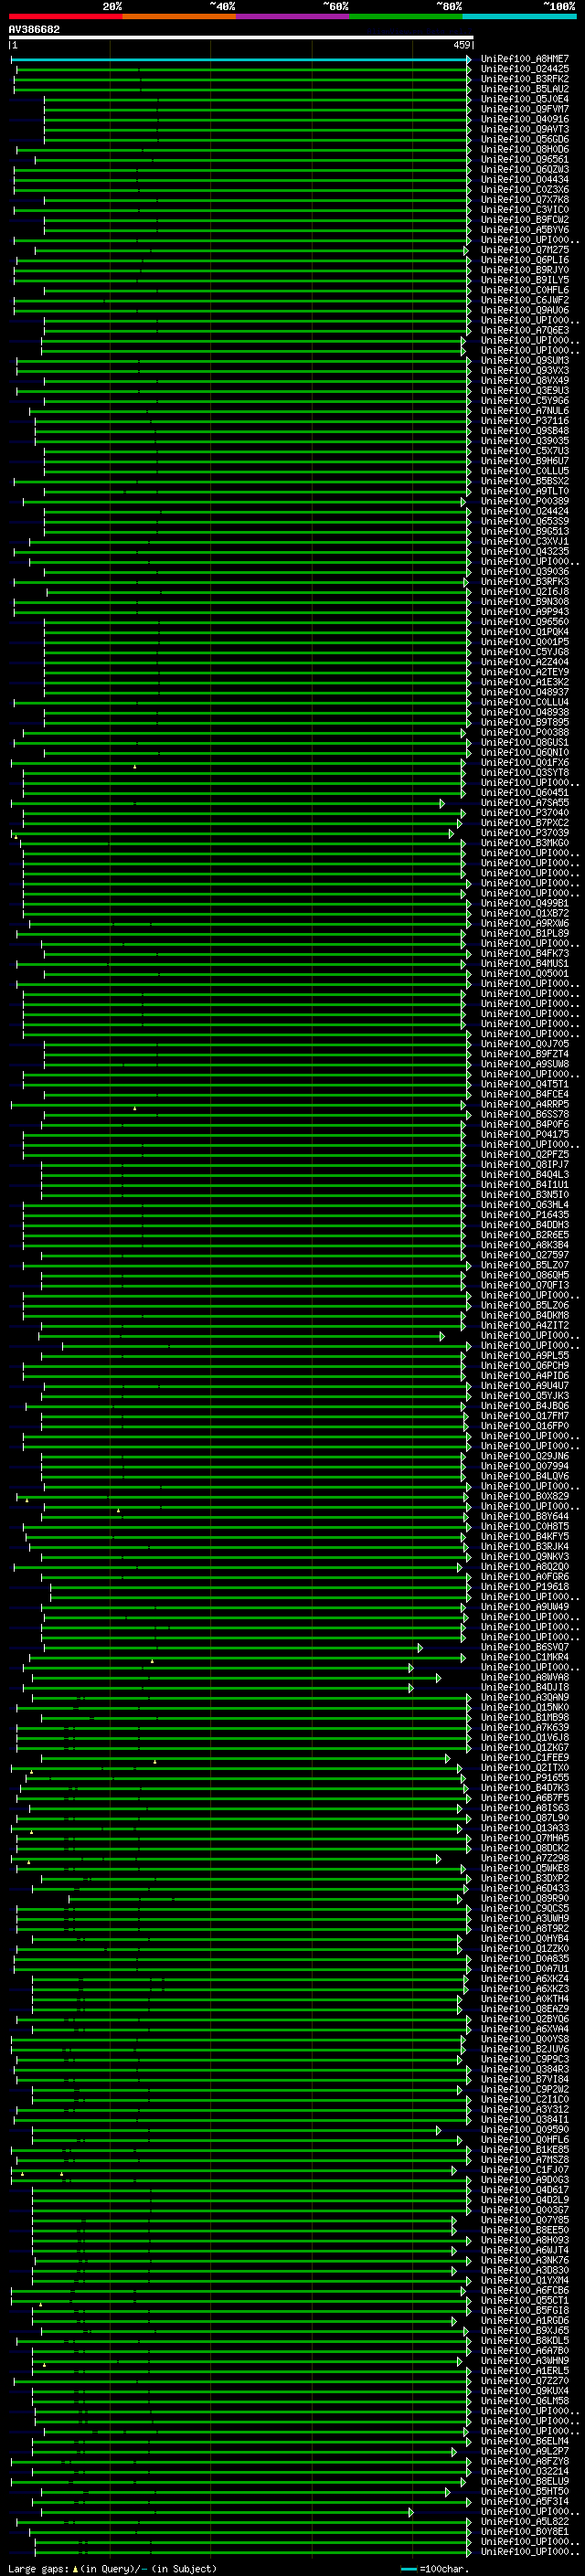Click hit label UniRef100_Q96561
Image resolution: width=585 pixels, height=2576 pixels.
525,159
